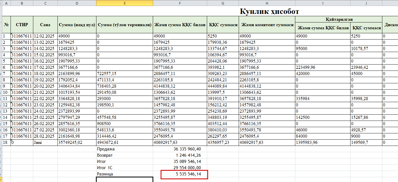Select the return value 1 246 414,26
Screen dimensions: 398x182
(180, 155)
